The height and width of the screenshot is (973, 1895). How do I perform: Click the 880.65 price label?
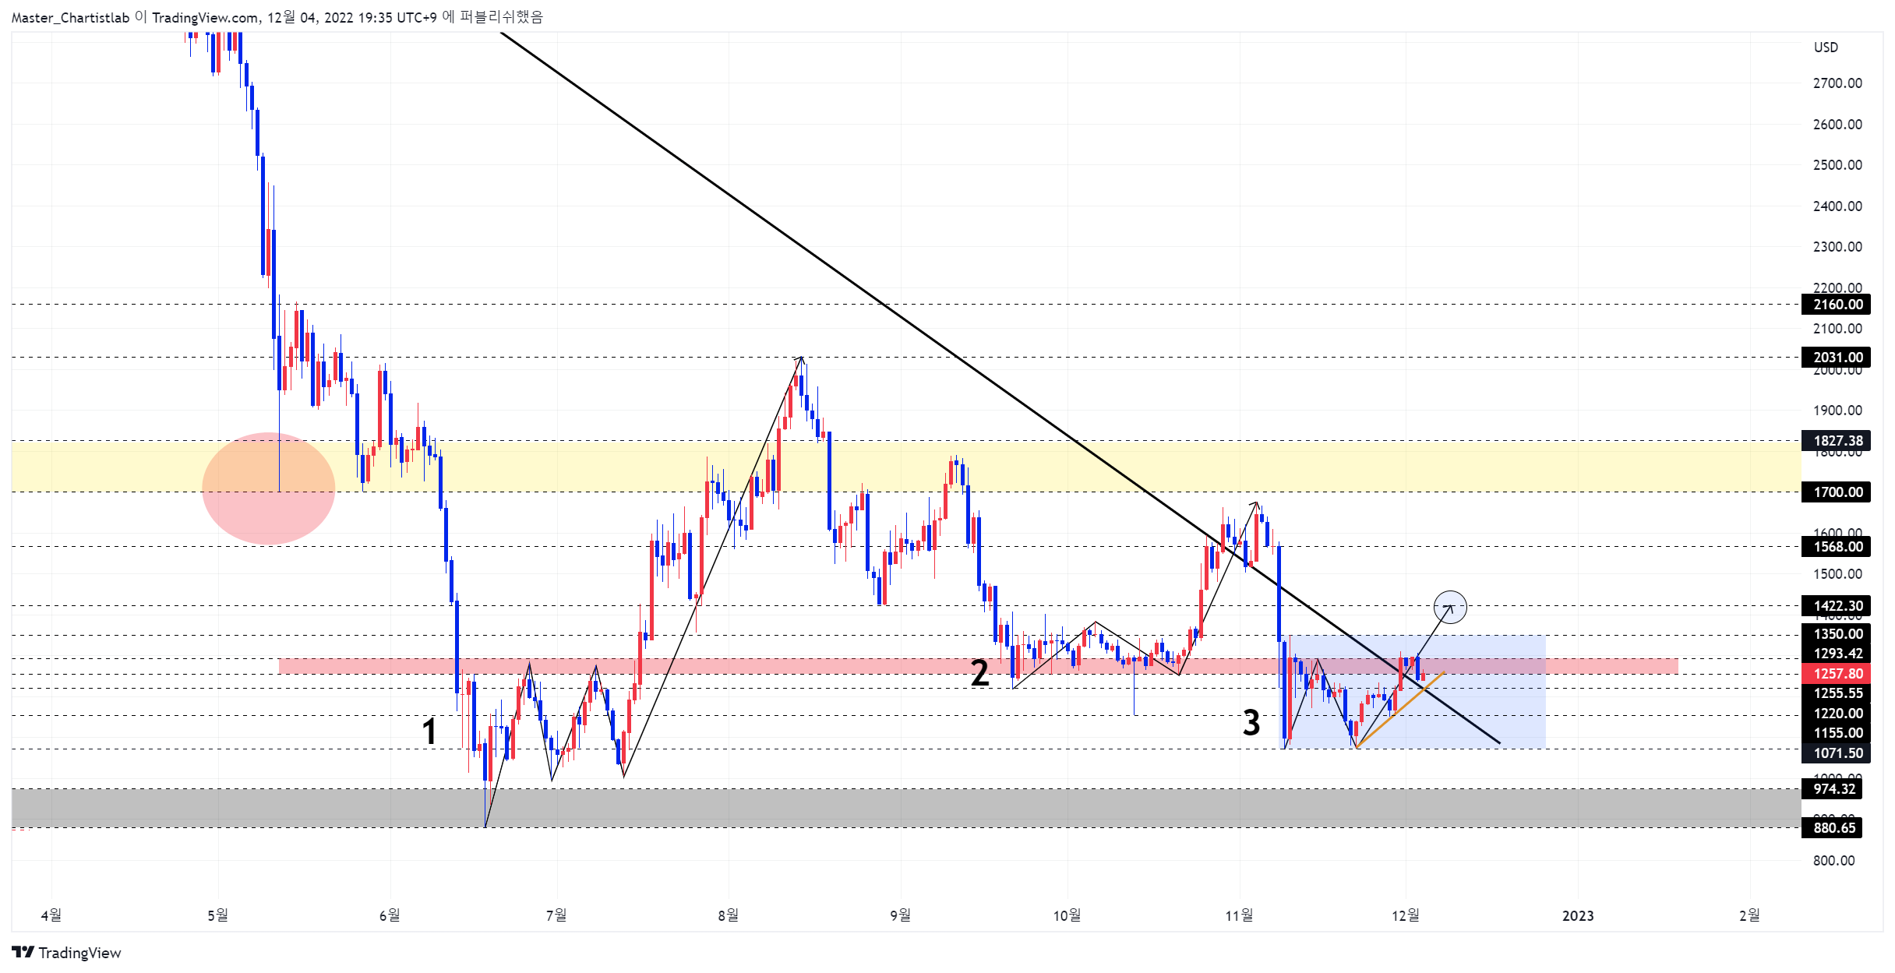[x=1832, y=828]
